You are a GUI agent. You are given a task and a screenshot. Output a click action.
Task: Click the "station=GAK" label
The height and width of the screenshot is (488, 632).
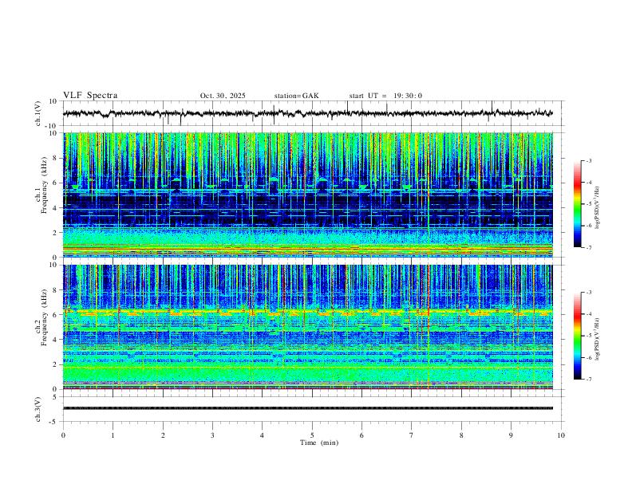point(296,96)
